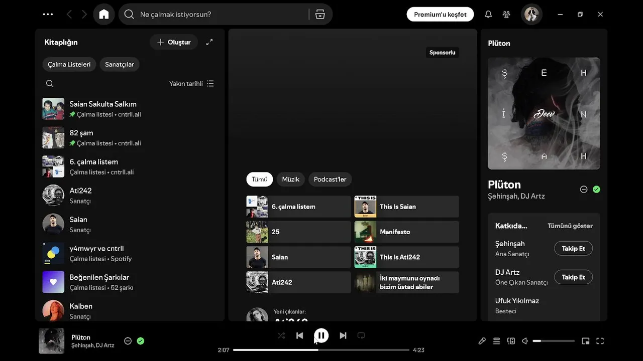Select the Tümü filter chip
The image size is (643, 361).
coord(260,179)
